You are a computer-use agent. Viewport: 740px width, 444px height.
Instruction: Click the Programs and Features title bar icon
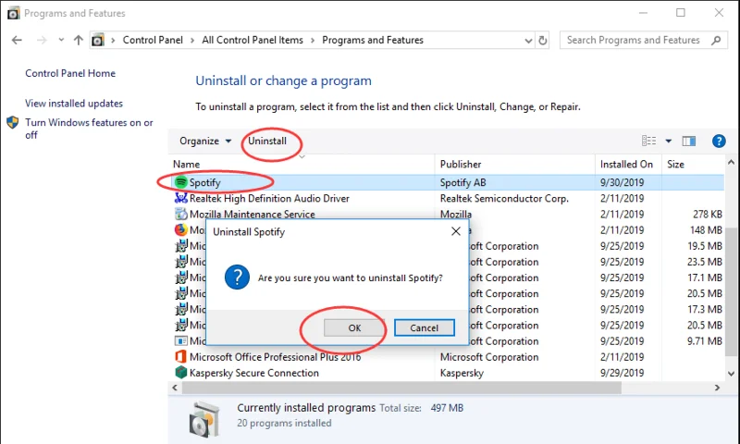pos(13,13)
